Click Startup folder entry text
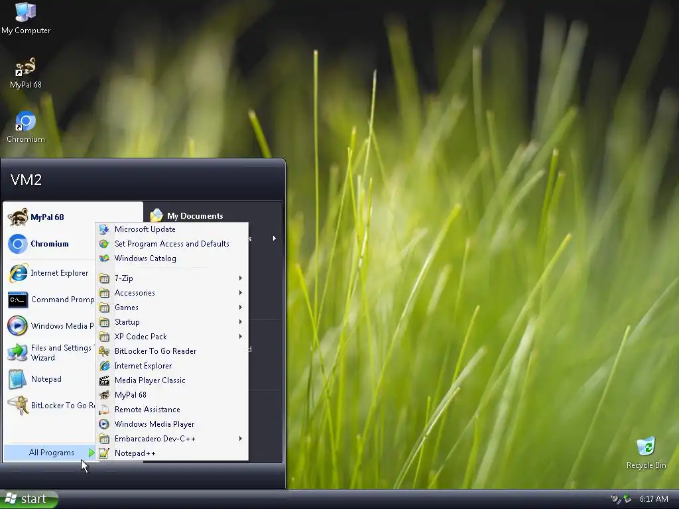This screenshot has height=509, width=679. click(x=127, y=322)
